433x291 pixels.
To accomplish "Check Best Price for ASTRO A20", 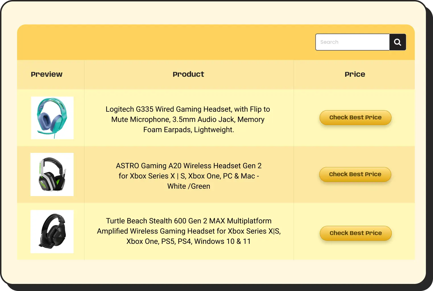I will click(x=355, y=174).
